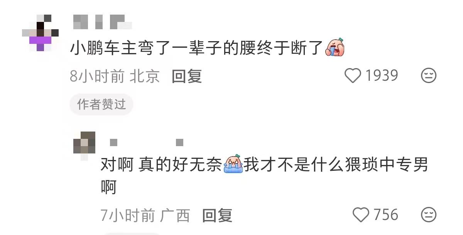Tap the 756 like count
Viewport: 463px width, 235px height.
point(385,215)
